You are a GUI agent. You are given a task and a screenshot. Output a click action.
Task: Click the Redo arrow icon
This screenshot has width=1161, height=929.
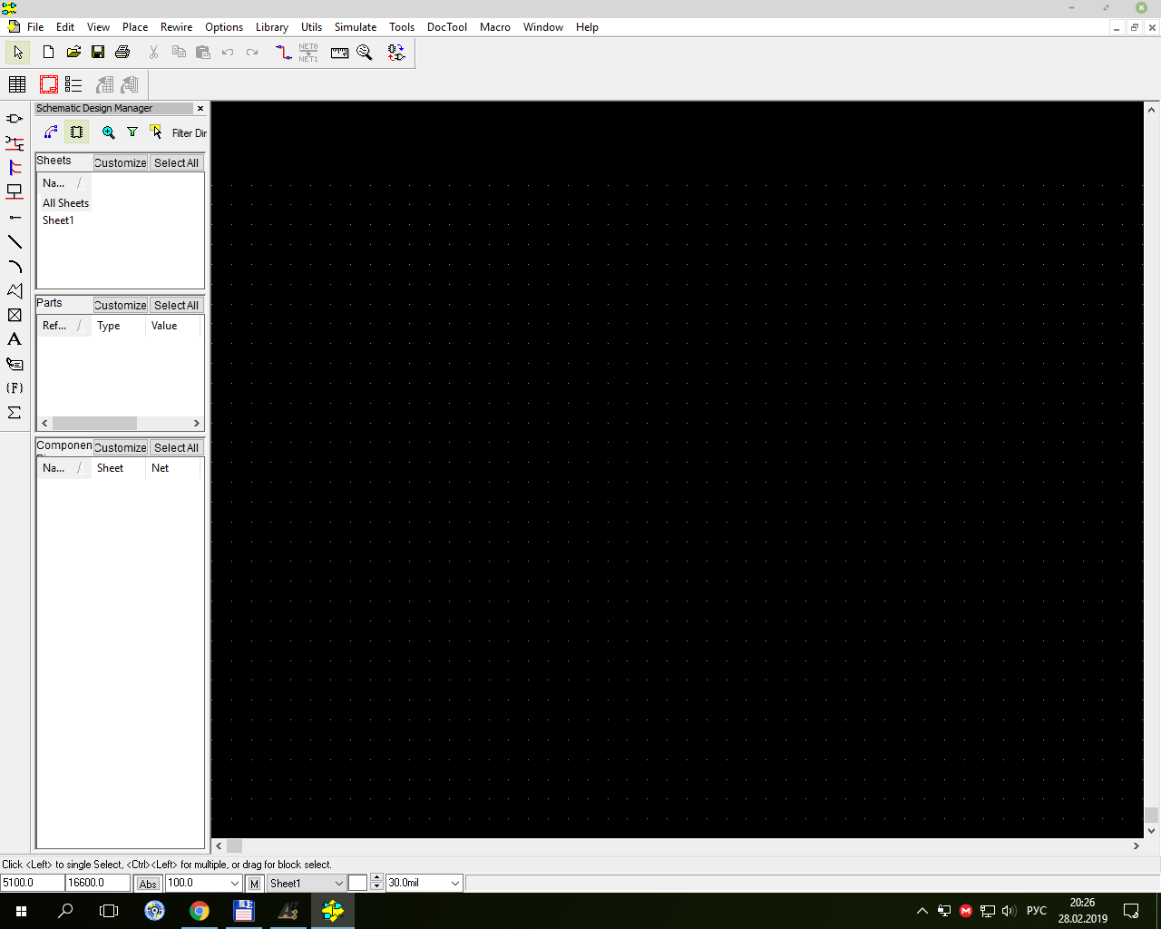coord(252,53)
